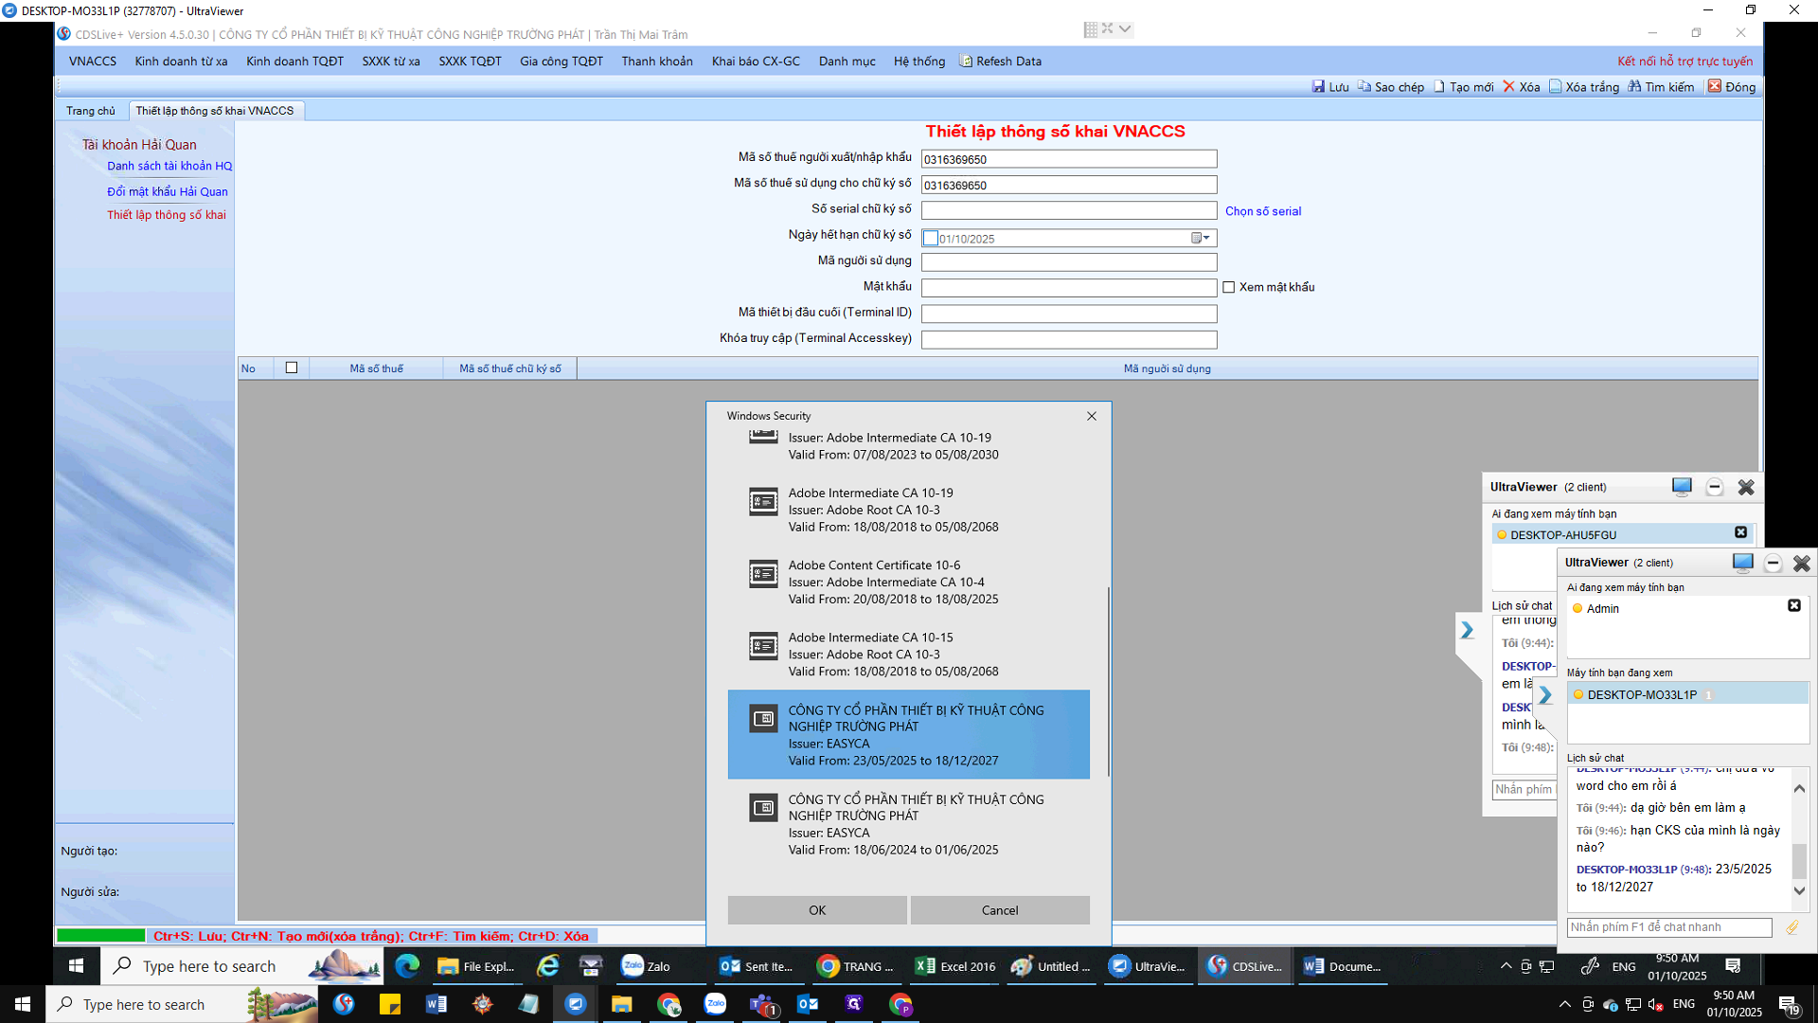This screenshot has width=1818, height=1023.
Task: Click the Xóa trắng clear form icon
Action: (x=1555, y=86)
